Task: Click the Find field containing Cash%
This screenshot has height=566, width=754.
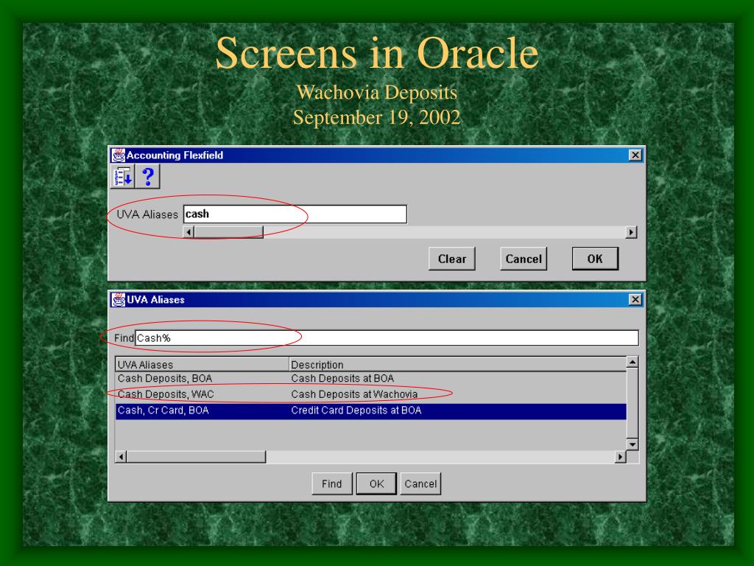Action: point(387,338)
